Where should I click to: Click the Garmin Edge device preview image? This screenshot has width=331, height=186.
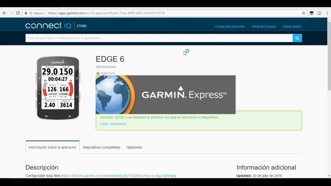coord(58,88)
